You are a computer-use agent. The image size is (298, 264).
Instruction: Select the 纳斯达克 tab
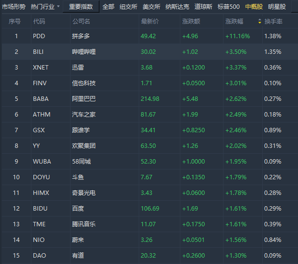(x=177, y=7)
